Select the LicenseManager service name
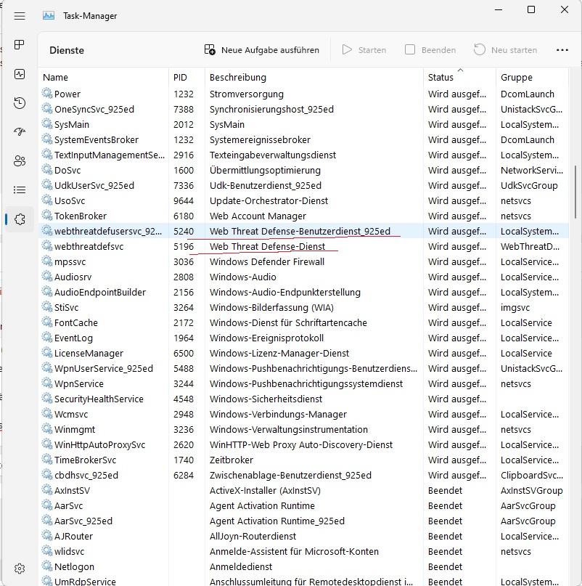Screen dimensions: 582x586 pos(89,353)
